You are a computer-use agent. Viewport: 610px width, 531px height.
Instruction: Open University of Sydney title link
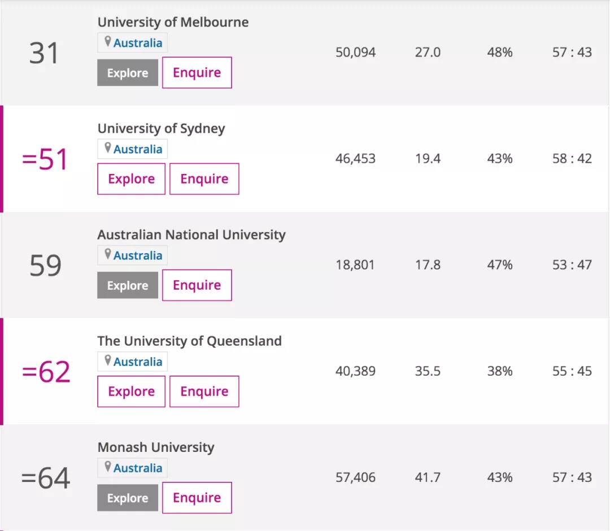pyautogui.click(x=161, y=128)
